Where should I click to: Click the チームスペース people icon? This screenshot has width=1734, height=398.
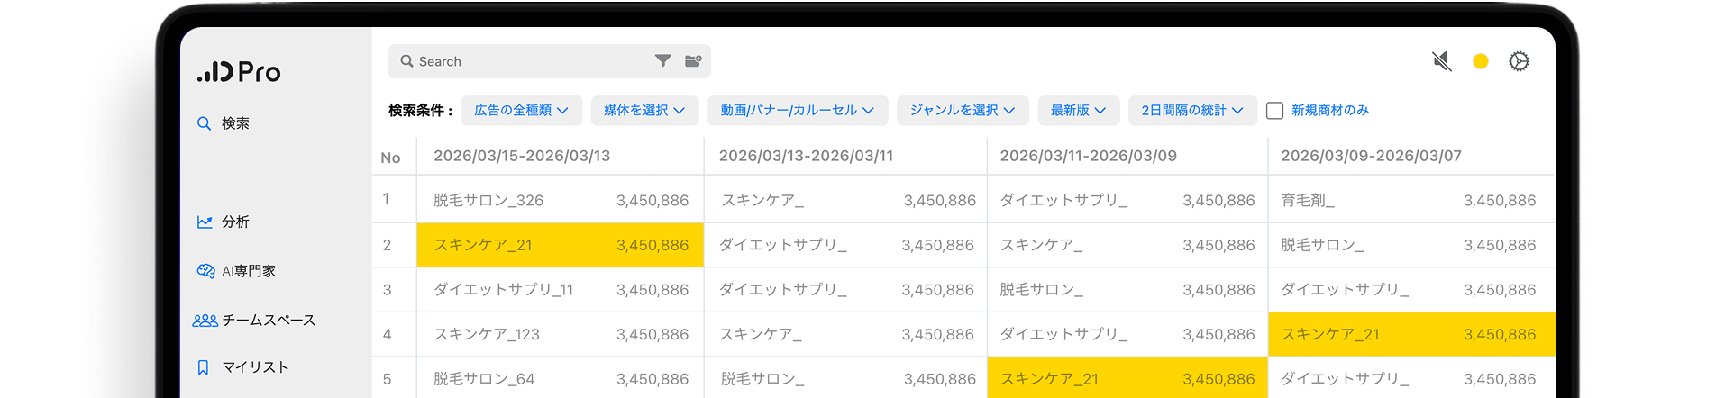[x=205, y=321]
